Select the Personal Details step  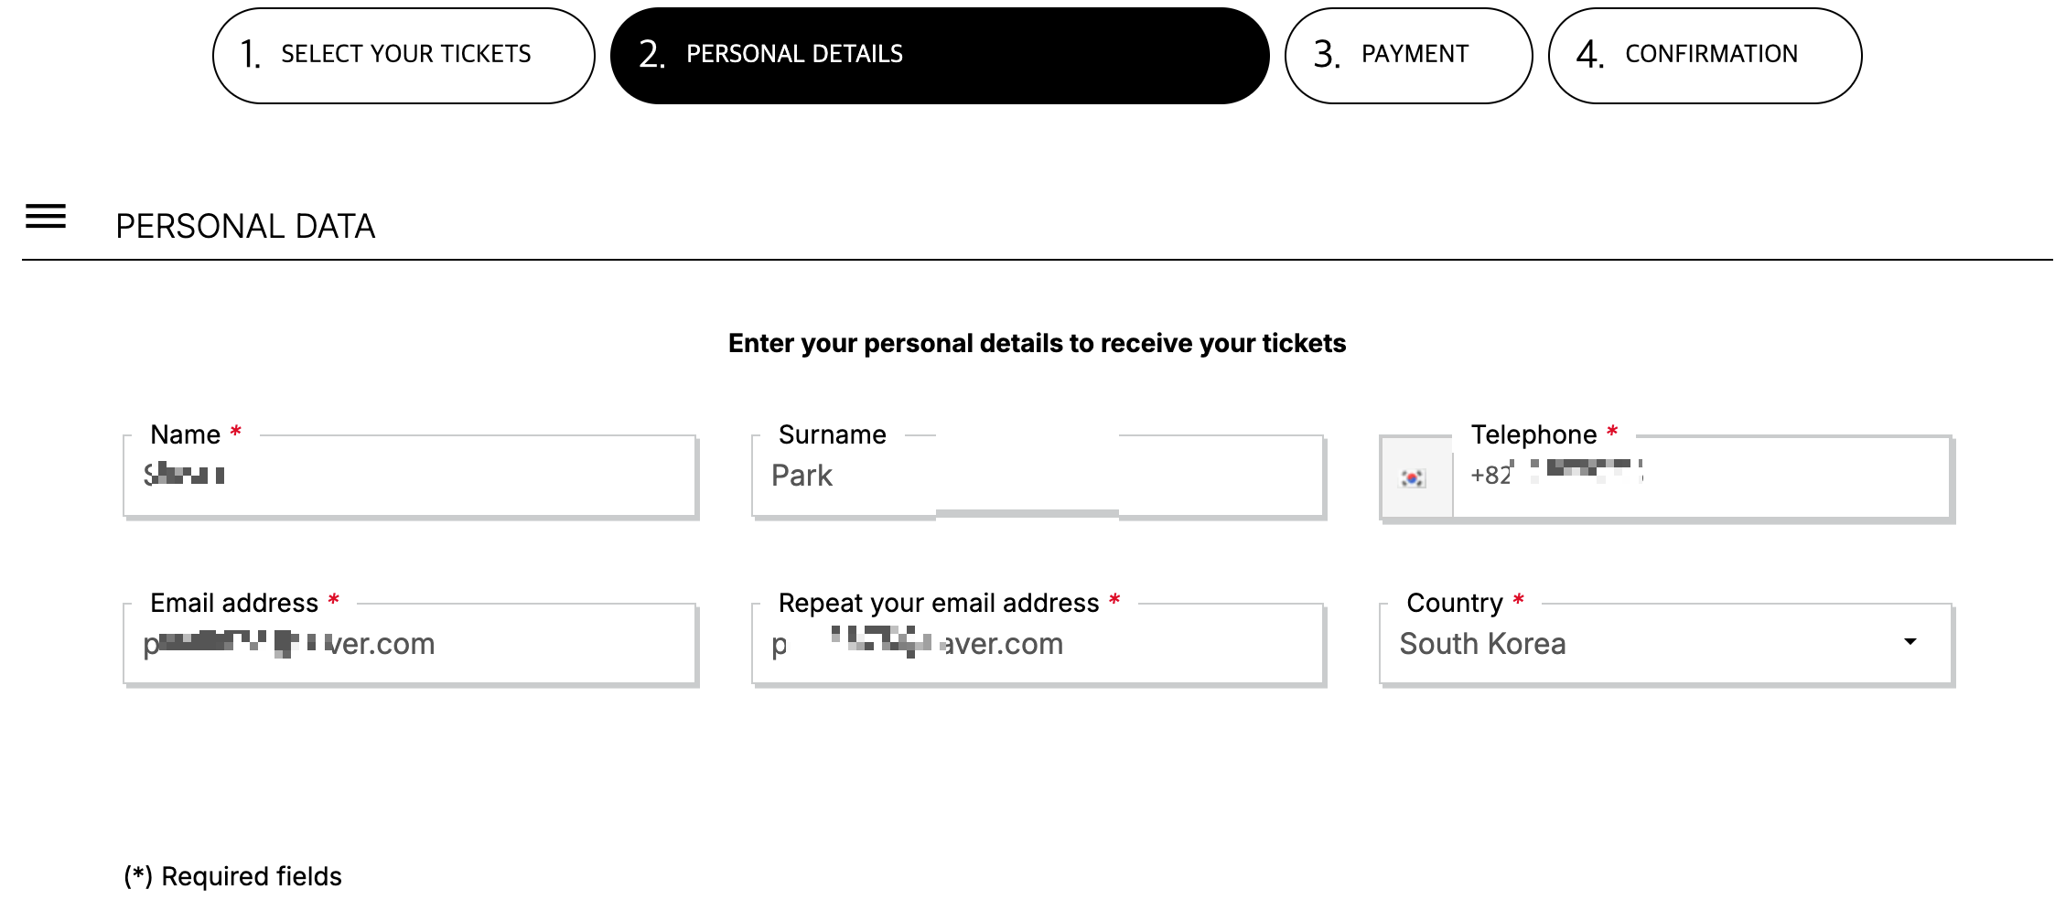pyautogui.click(x=939, y=55)
